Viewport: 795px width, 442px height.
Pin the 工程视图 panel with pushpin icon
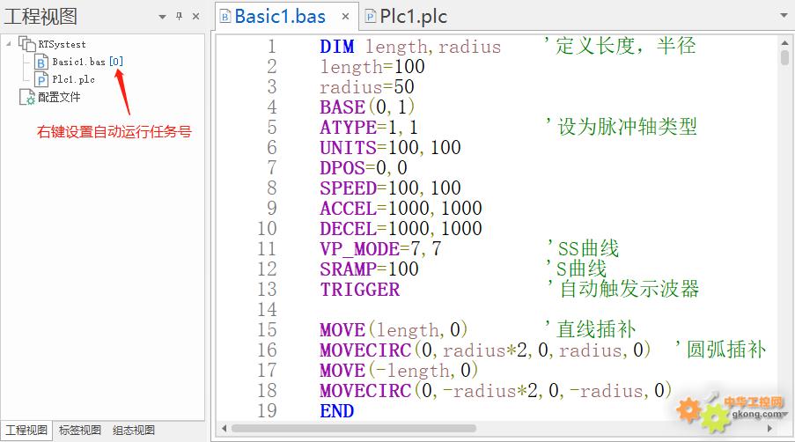tap(179, 16)
